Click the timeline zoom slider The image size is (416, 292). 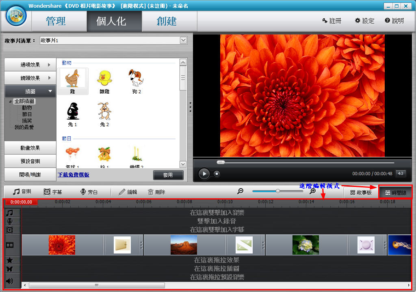coord(278,191)
